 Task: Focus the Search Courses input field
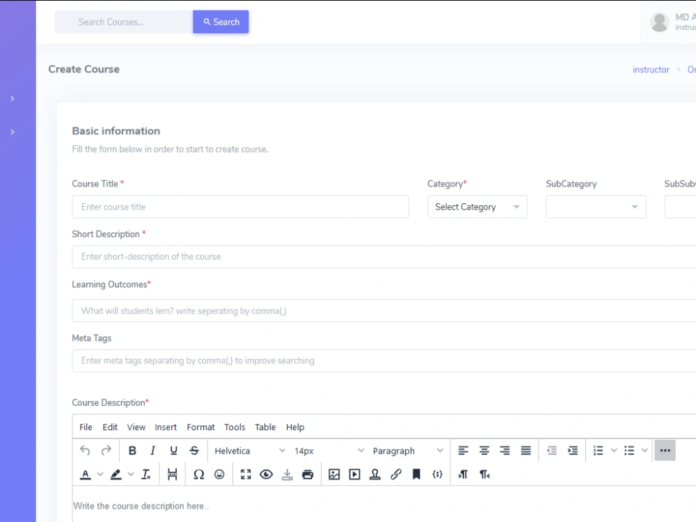124,22
